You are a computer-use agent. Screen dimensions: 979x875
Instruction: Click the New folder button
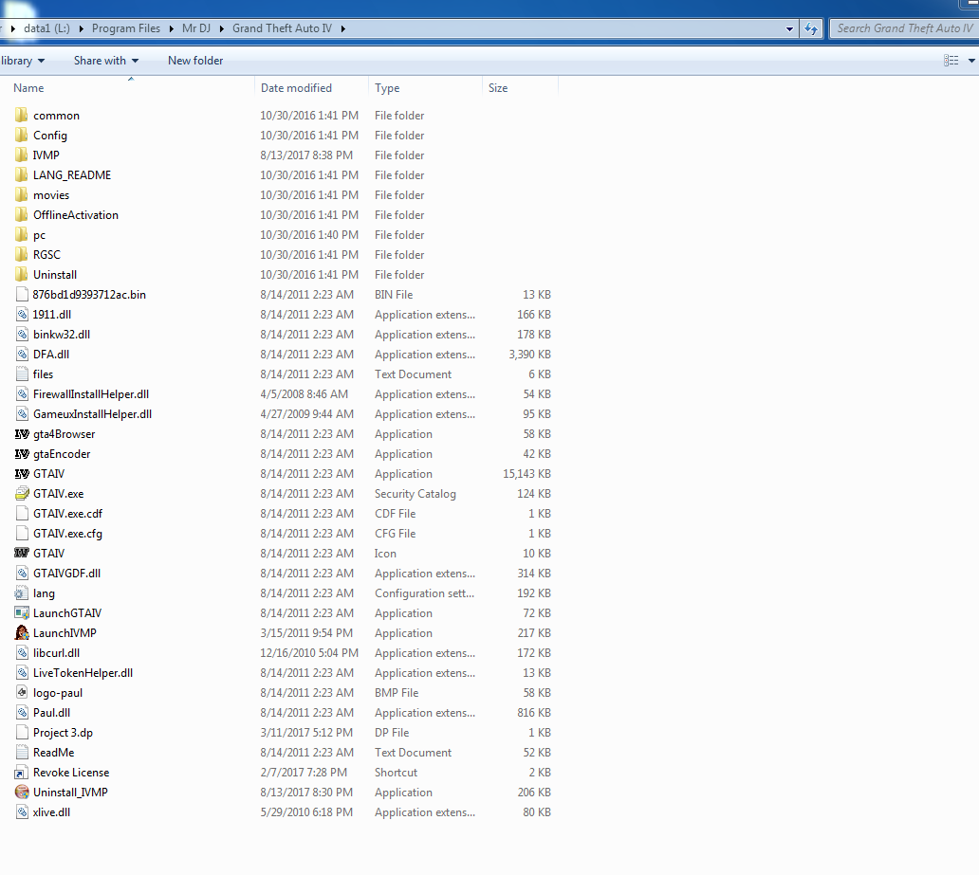tap(195, 61)
